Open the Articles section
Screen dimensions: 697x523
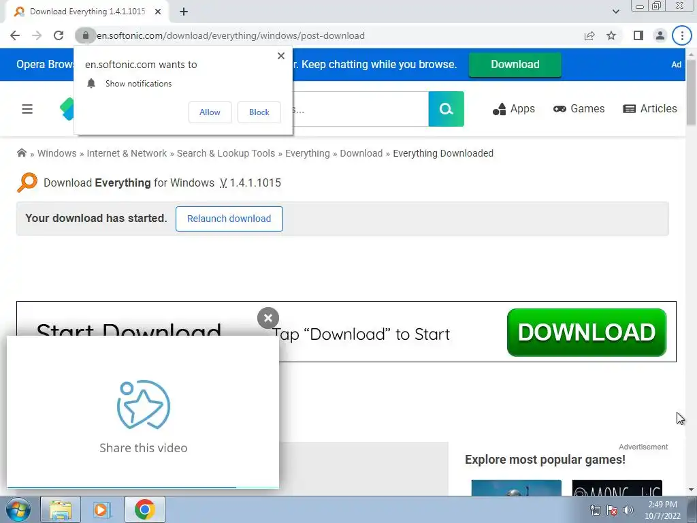tap(650, 109)
